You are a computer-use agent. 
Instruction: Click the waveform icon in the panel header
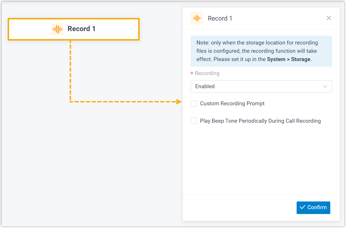tap(197, 18)
